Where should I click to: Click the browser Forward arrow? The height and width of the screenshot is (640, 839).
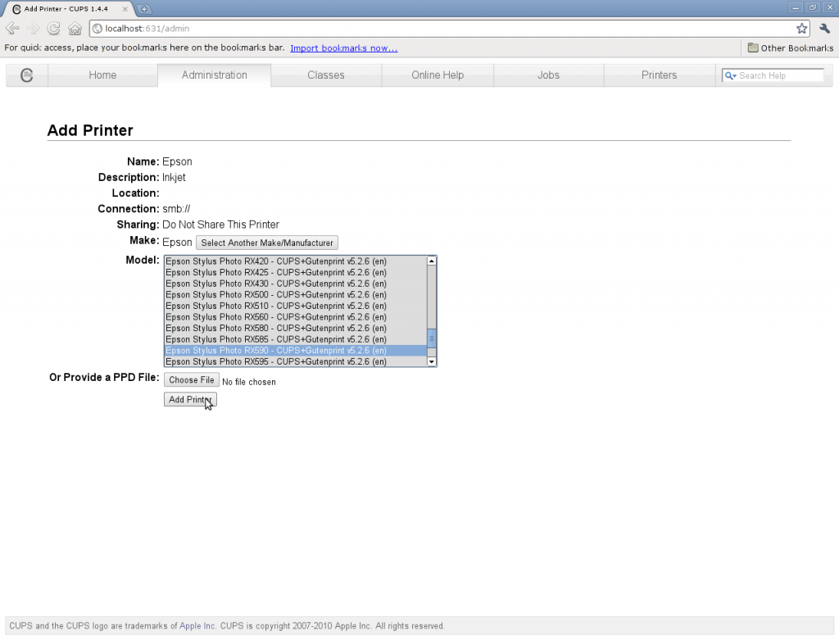point(33,29)
